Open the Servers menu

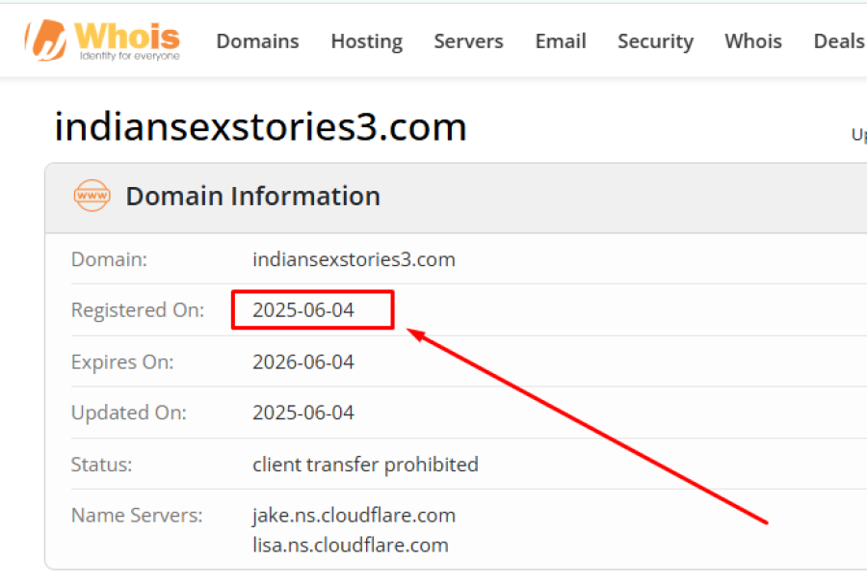point(468,41)
